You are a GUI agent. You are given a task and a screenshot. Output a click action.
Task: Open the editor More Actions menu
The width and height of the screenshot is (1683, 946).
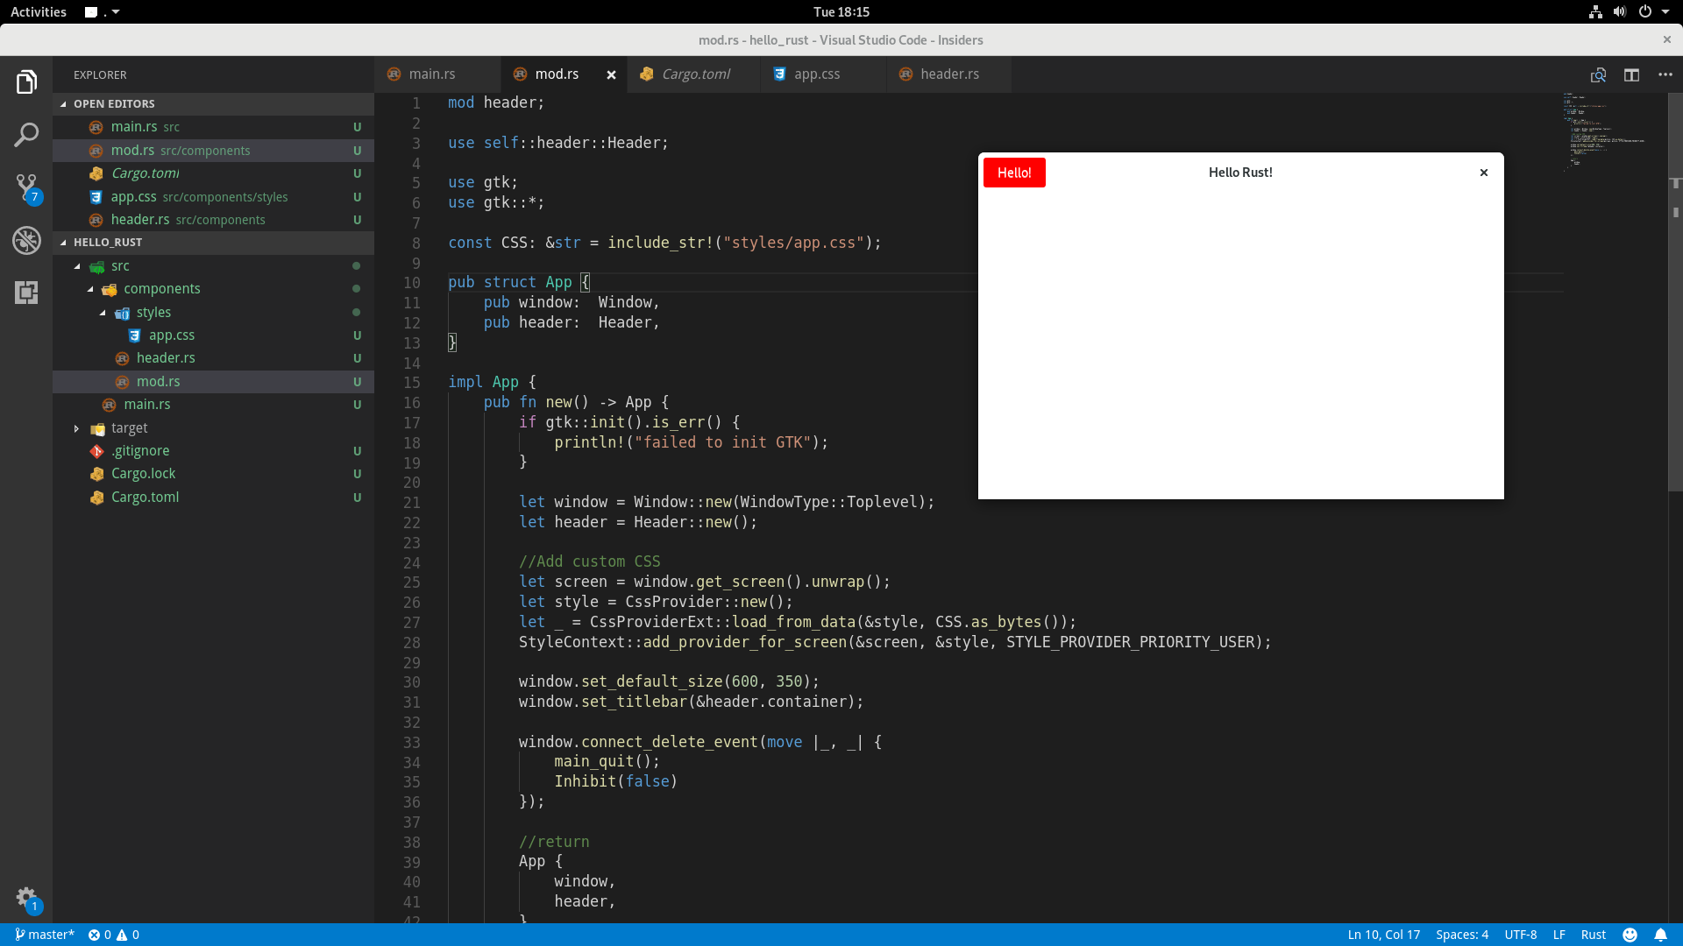[1665, 75]
